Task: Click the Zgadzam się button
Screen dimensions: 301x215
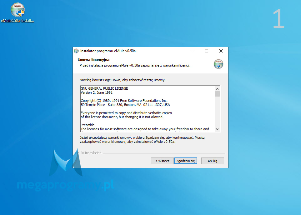Action: tap(186, 161)
